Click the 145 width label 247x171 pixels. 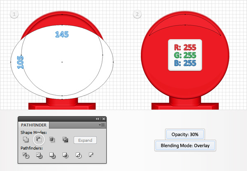point(62,34)
